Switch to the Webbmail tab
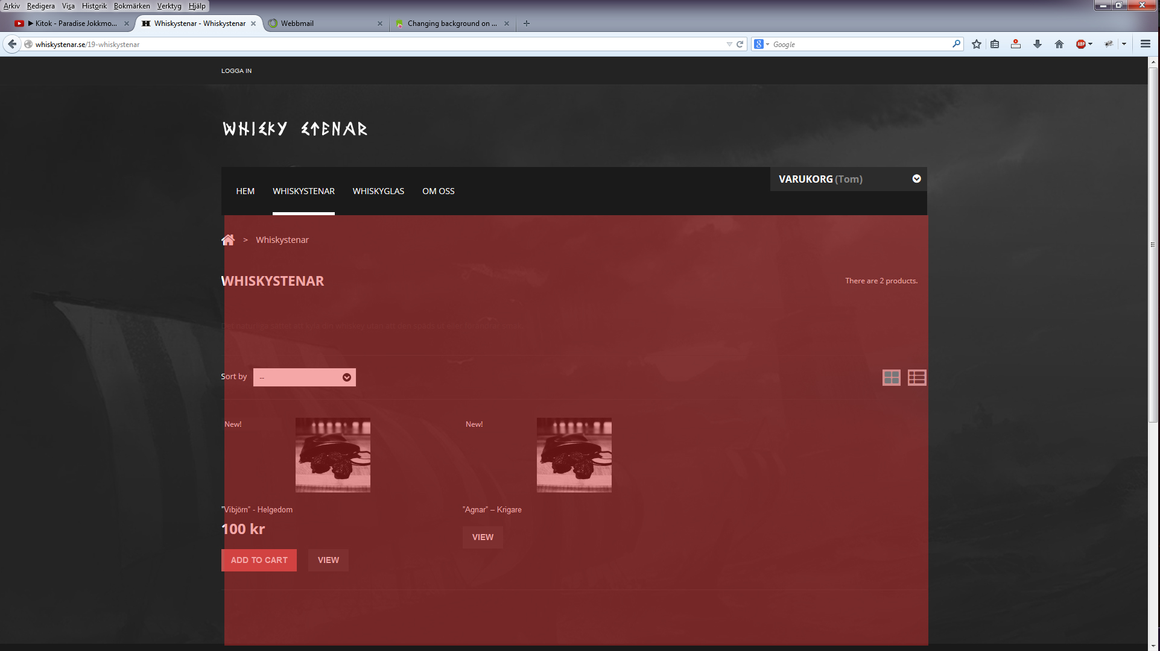The image size is (1160, 651). [x=325, y=24]
